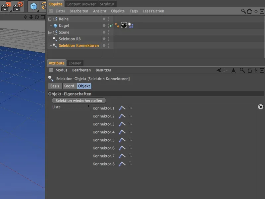Expand the Liste disclosure triangle
Viewport: 265px width, 199px height.
pyautogui.click(x=88, y=106)
